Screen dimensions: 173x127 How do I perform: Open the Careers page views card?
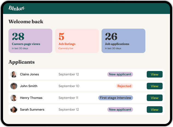click(30, 41)
